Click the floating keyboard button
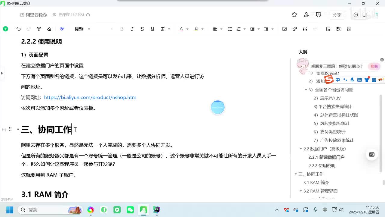 pos(372,155)
